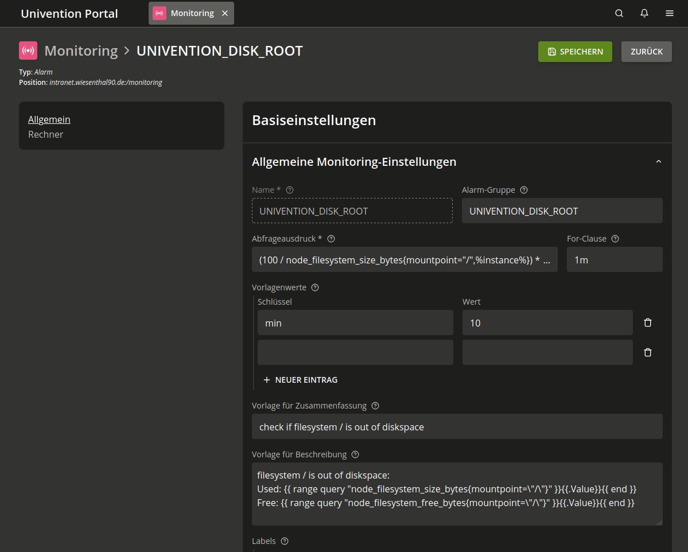Screen dimensions: 688x552
Task: Show help for Abfrageausdruck field
Action: point(331,239)
